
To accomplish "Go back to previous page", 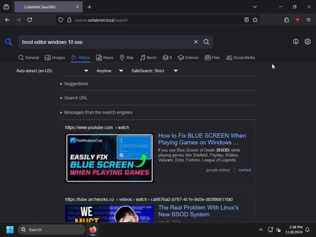I will [7, 20].
